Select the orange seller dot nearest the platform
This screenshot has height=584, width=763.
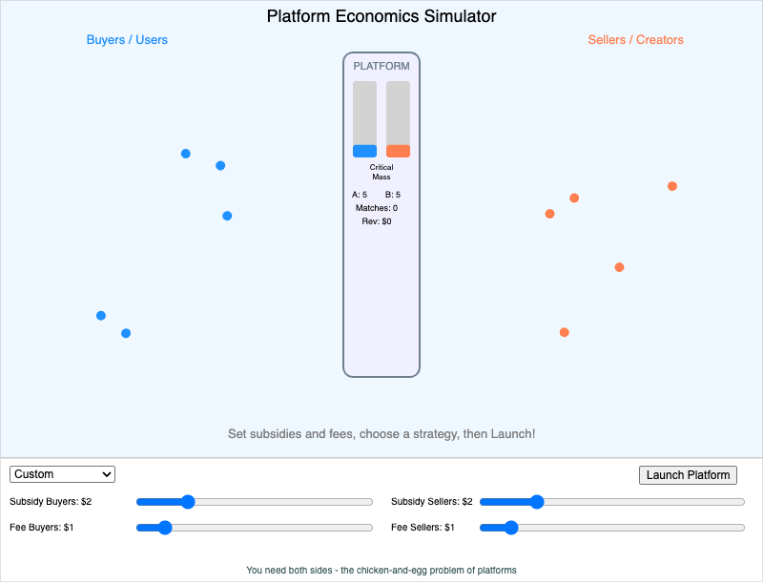(x=549, y=214)
